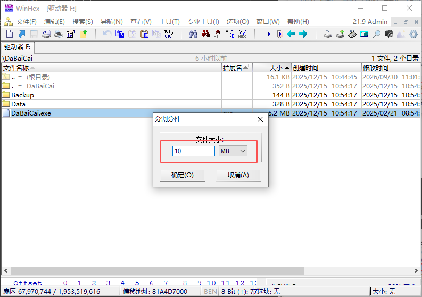Select the 驱动器 F: tab

pyautogui.click(x=18, y=47)
